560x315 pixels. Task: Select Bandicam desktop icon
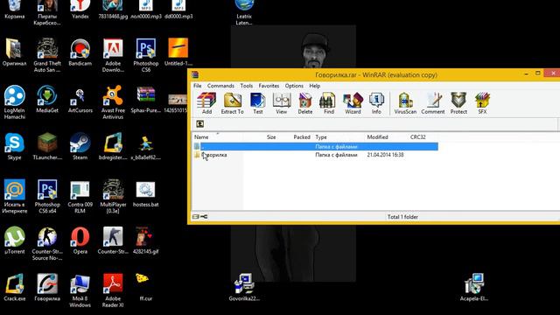[80, 52]
